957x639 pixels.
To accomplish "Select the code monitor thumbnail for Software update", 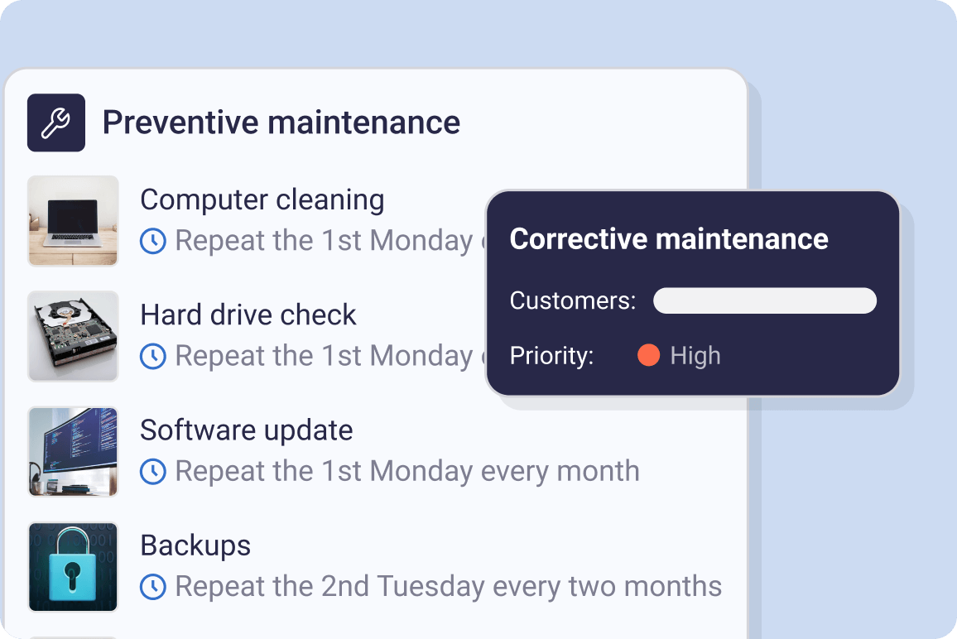I will (73, 451).
